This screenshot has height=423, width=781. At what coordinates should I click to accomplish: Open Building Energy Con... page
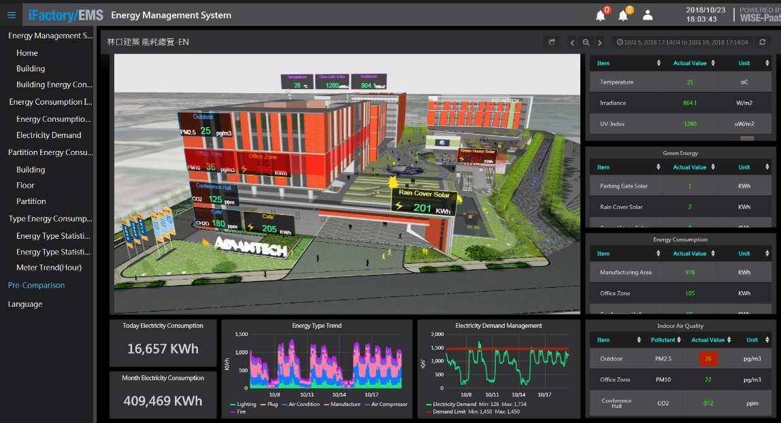pos(54,84)
